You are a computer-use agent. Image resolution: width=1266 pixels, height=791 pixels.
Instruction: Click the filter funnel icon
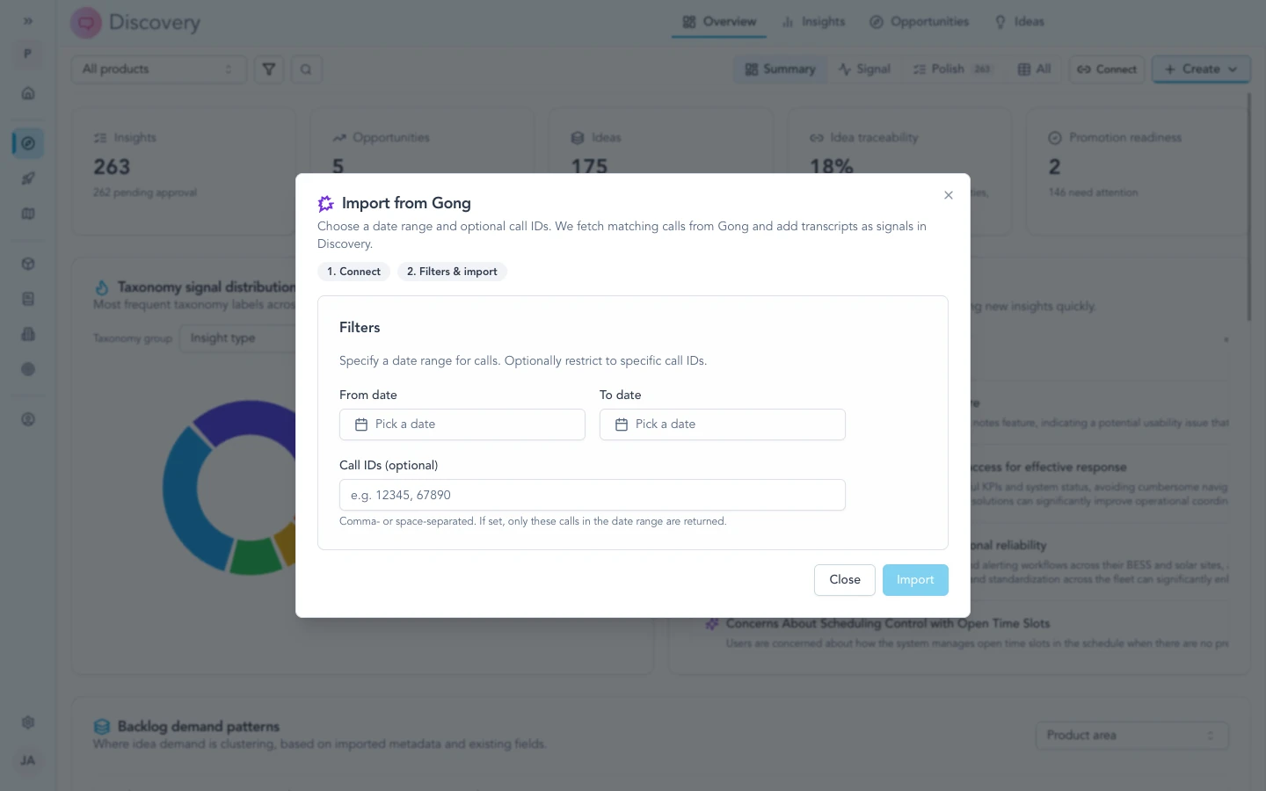(269, 69)
